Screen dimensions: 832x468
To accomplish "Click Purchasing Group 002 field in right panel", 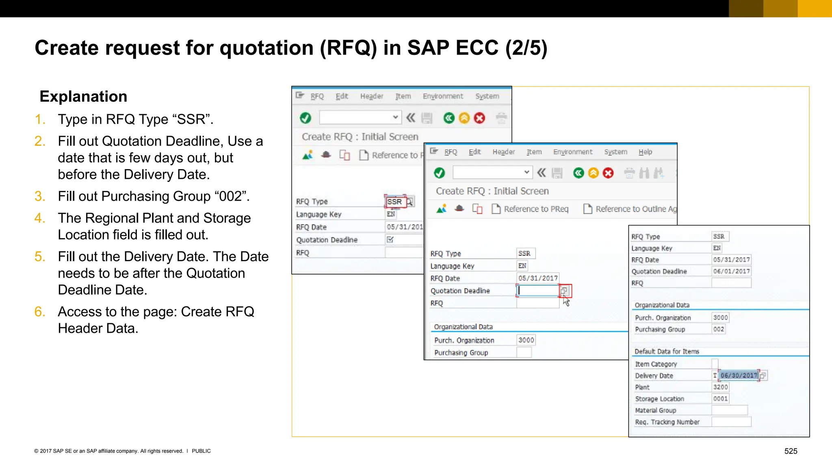I will tap(718, 329).
